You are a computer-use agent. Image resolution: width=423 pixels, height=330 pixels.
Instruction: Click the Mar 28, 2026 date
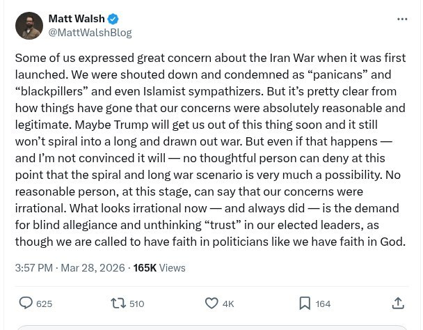[93, 268]
